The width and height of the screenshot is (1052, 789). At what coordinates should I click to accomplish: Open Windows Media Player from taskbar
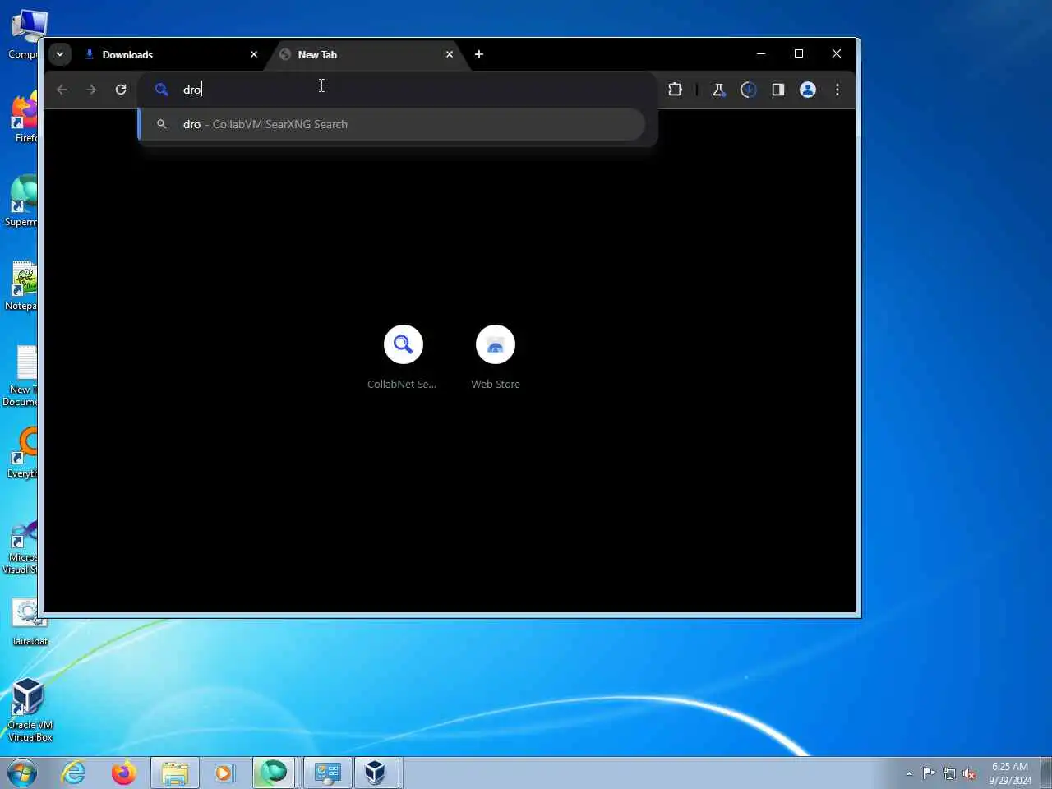click(224, 773)
